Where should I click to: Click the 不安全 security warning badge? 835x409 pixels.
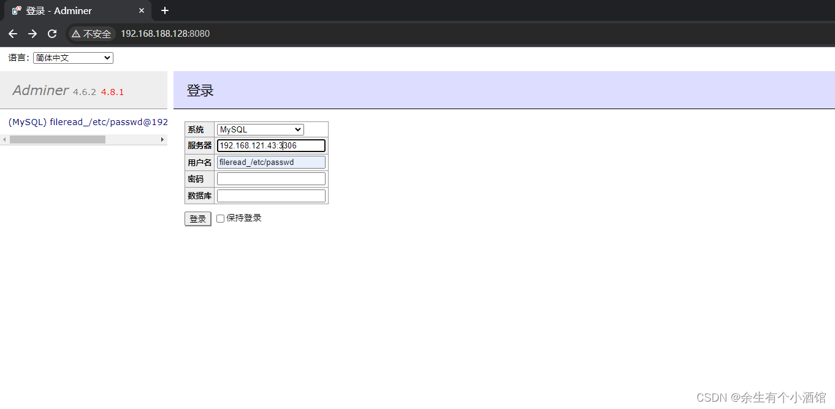(x=91, y=34)
